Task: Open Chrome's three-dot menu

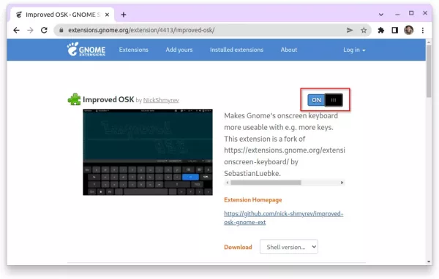Action: [423, 30]
